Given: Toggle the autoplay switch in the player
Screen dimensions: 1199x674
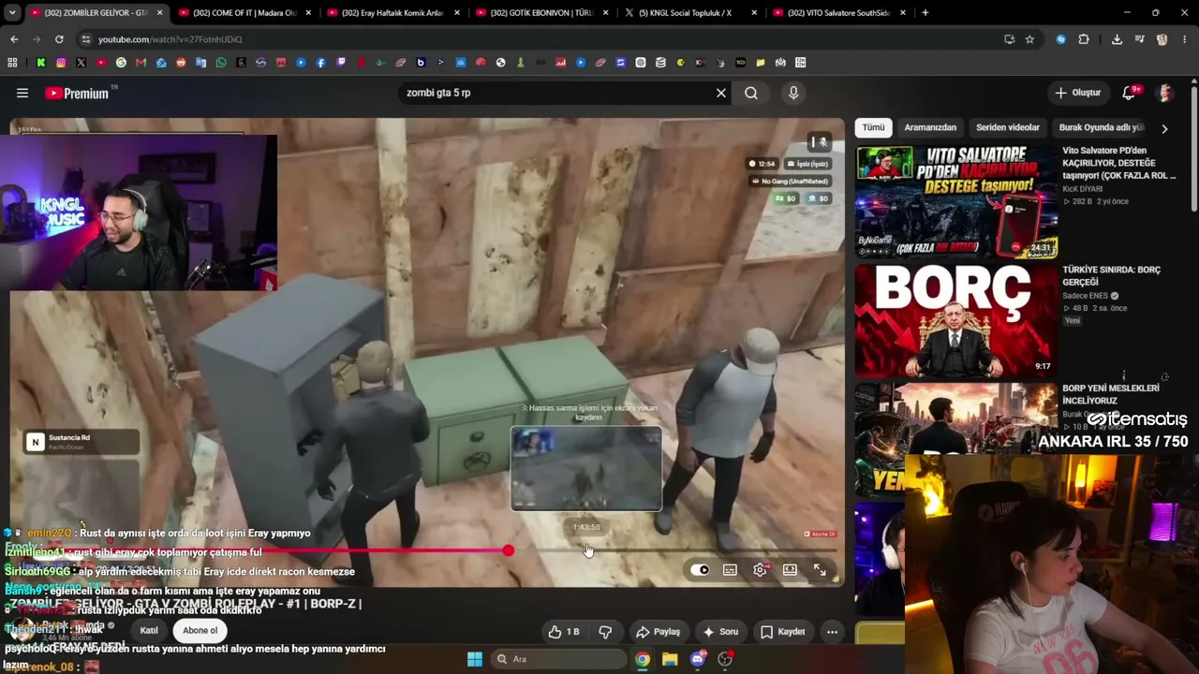Looking at the screenshot, I should (x=700, y=570).
